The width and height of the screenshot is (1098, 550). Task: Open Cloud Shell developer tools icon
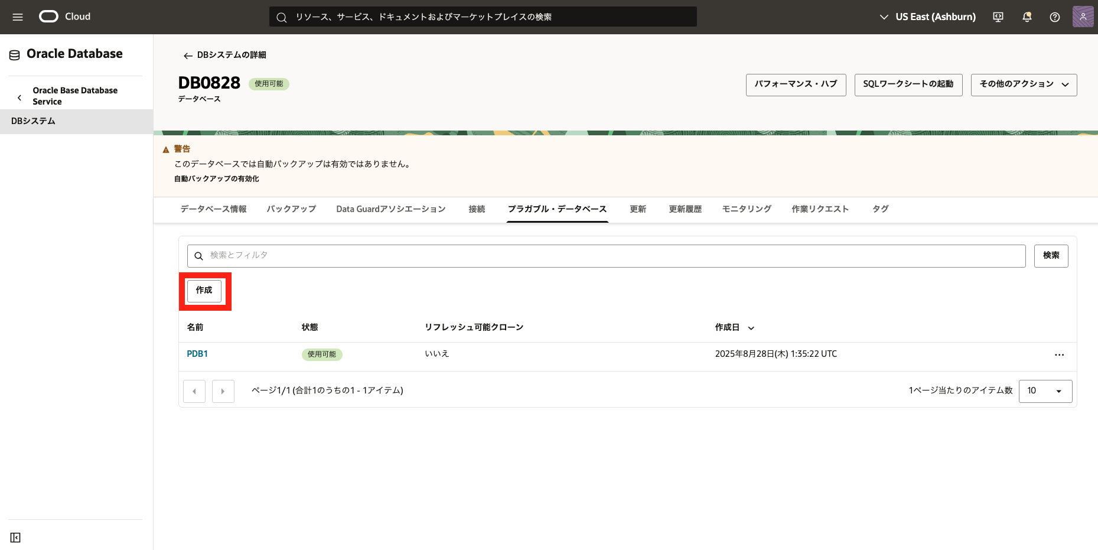pos(998,17)
